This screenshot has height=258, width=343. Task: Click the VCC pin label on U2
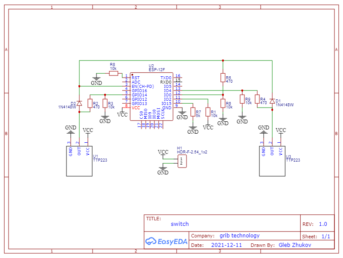135,108
